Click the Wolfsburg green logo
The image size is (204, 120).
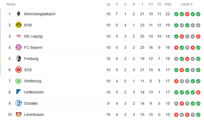[x=19, y=81]
